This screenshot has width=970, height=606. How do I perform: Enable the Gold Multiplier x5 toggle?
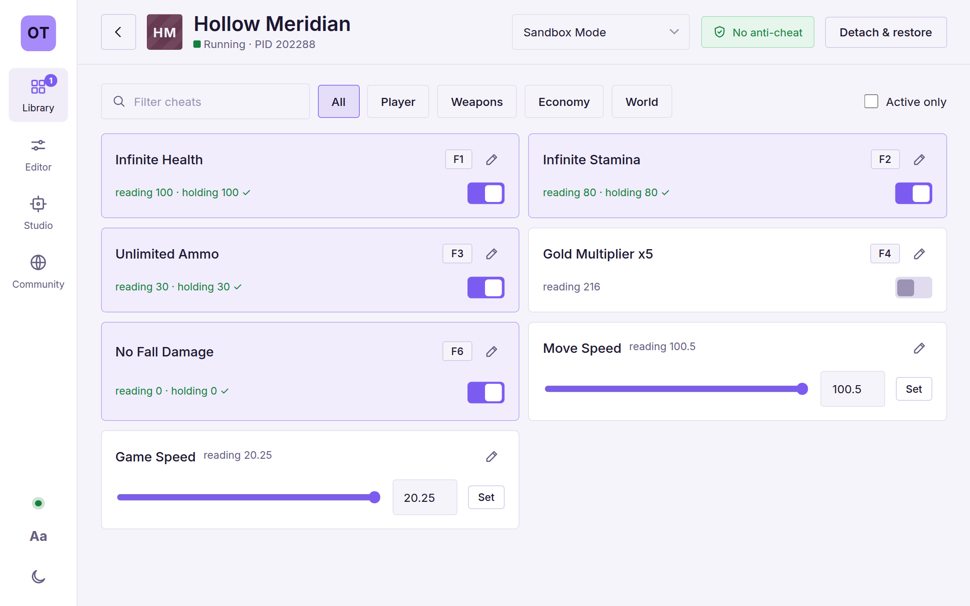click(913, 288)
